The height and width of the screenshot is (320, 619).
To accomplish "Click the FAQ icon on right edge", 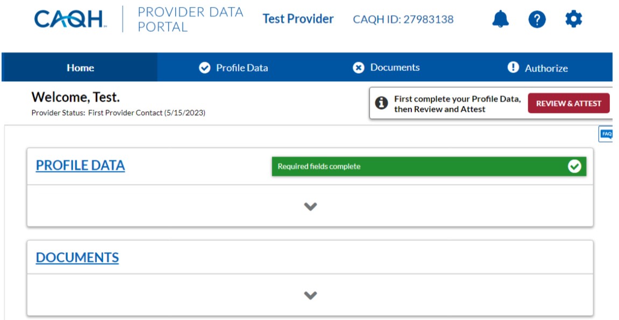I will (606, 134).
